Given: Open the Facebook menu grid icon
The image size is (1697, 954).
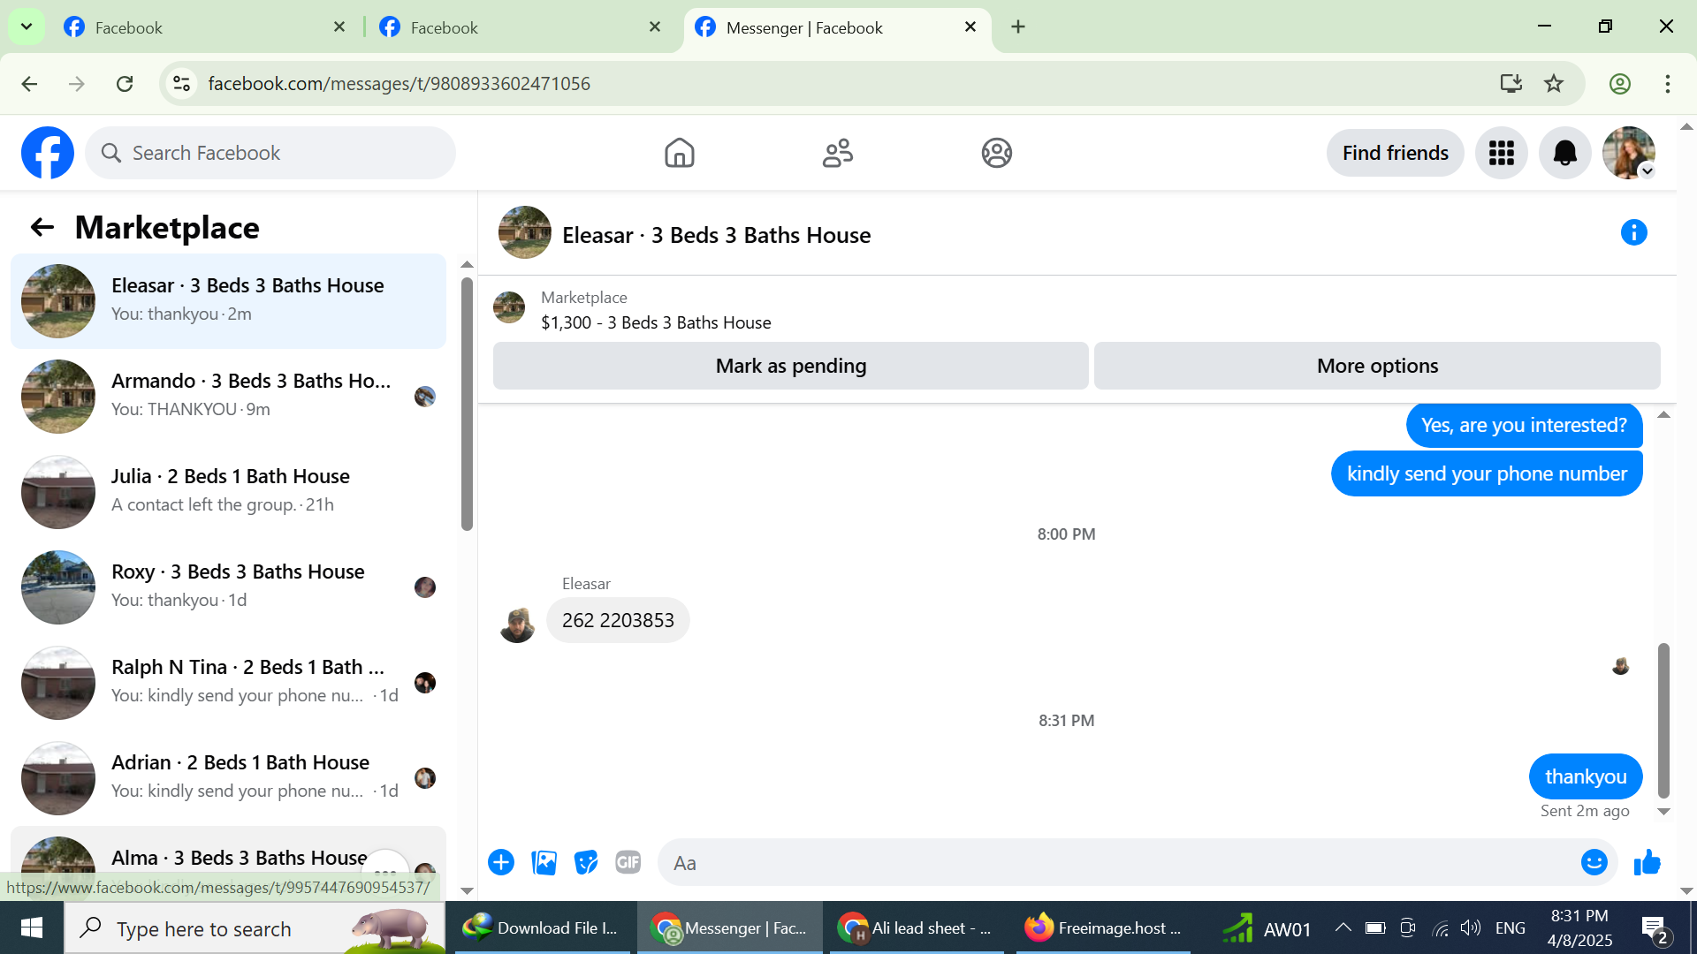Looking at the screenshot, I should point(1501,153).
